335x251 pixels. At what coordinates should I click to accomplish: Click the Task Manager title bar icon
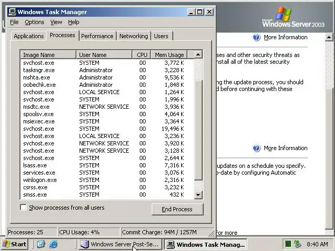(x=12, y=12)
